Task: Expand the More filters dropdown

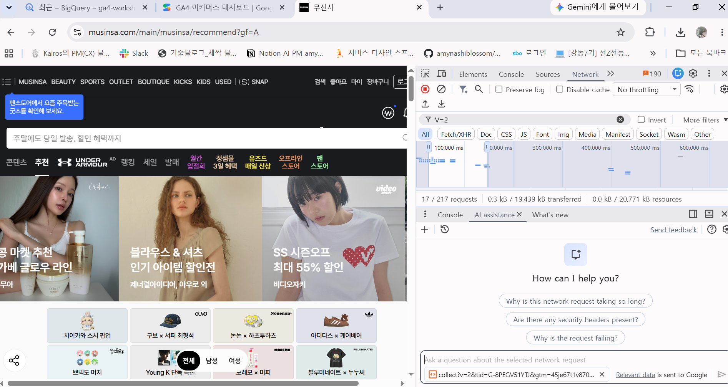Action: click(705, 120)
